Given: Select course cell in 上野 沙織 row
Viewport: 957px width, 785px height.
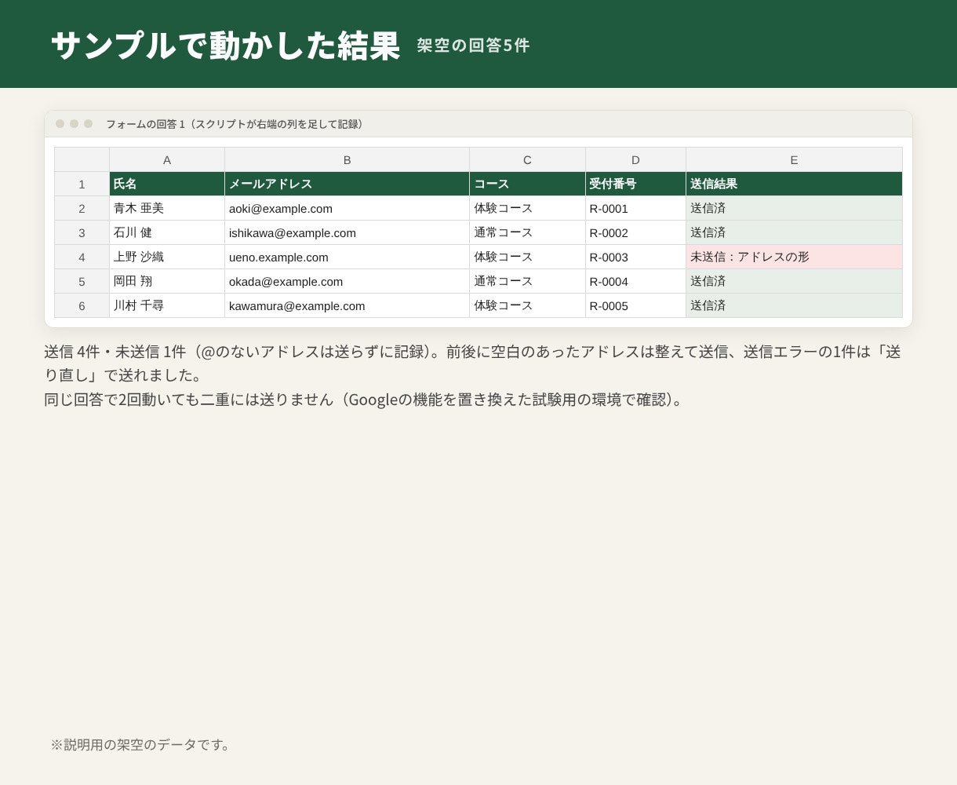Looking at the screenshot, I should (x=528, y=257).
